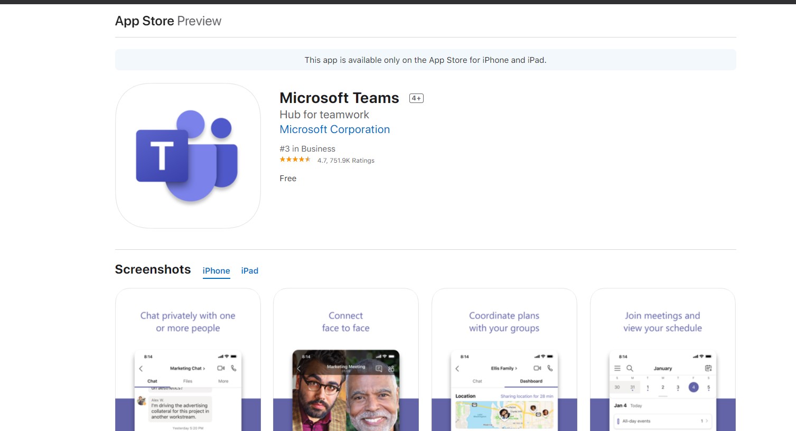Screen dimensions: 796x431
Task: Click the 'Hub for teamwork' subtitle
Action: tap(324, 115)
